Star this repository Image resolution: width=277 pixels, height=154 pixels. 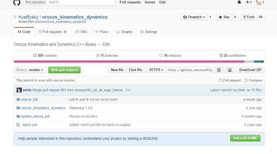pos(224,17)
